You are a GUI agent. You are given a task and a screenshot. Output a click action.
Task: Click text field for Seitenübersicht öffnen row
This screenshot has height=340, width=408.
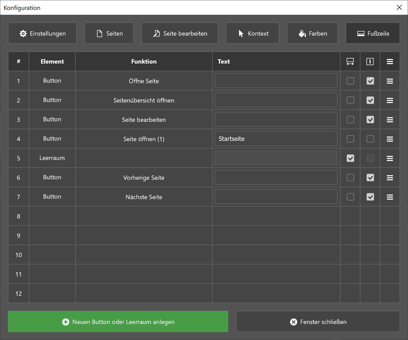276,100
